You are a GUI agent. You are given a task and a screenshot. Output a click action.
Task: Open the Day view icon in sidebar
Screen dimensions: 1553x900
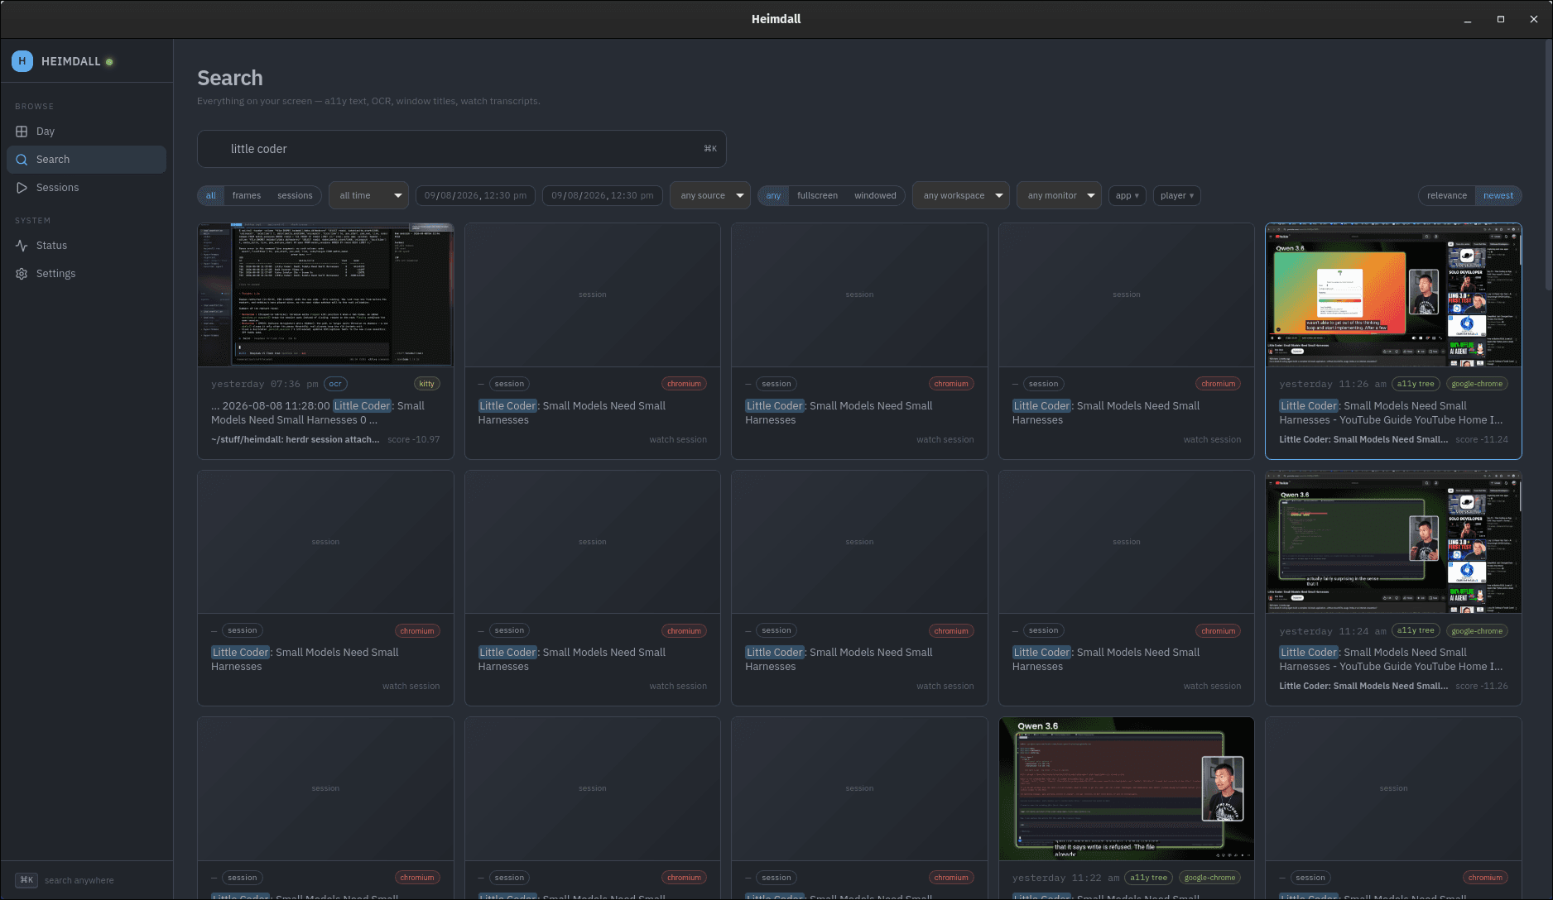[22, 132]
